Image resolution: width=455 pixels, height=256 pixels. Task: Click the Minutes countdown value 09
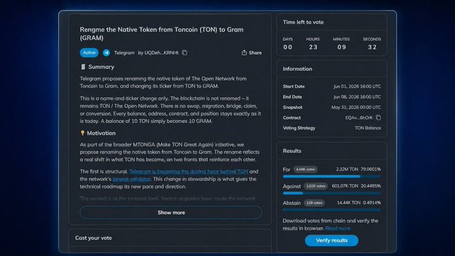[x=341, y=47]
